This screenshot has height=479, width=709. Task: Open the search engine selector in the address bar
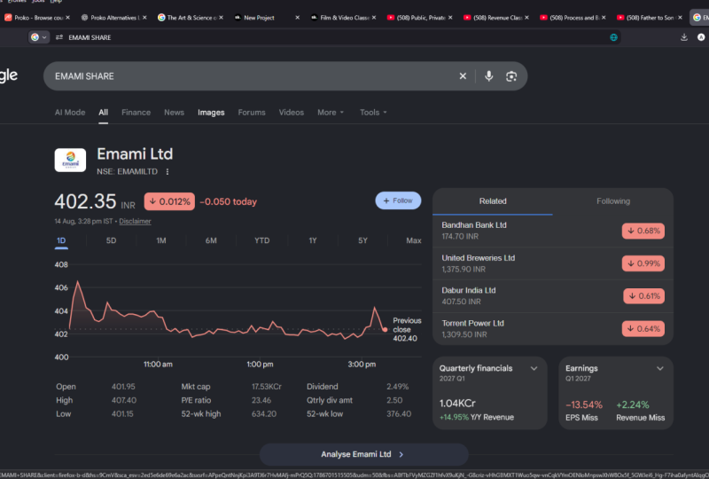39,37
